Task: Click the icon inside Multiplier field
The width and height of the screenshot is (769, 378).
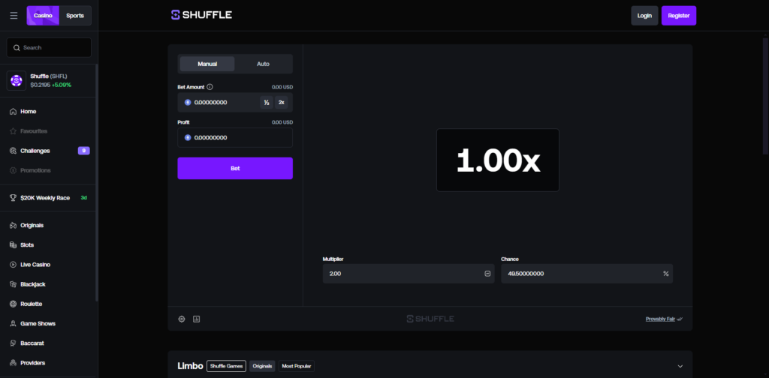Action: pyautogui.click(x=487, y=274)
